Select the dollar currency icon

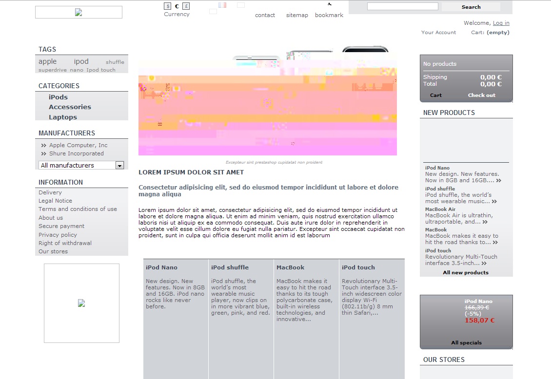(x=168, y=6)
